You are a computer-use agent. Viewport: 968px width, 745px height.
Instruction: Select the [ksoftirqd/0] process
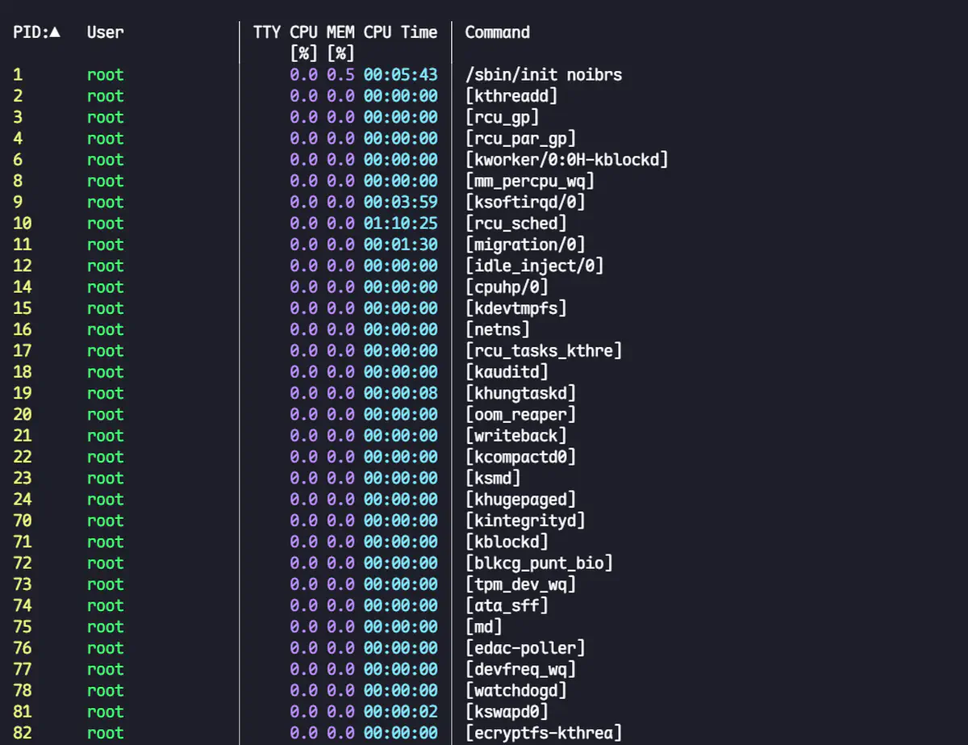click(525, 203)
